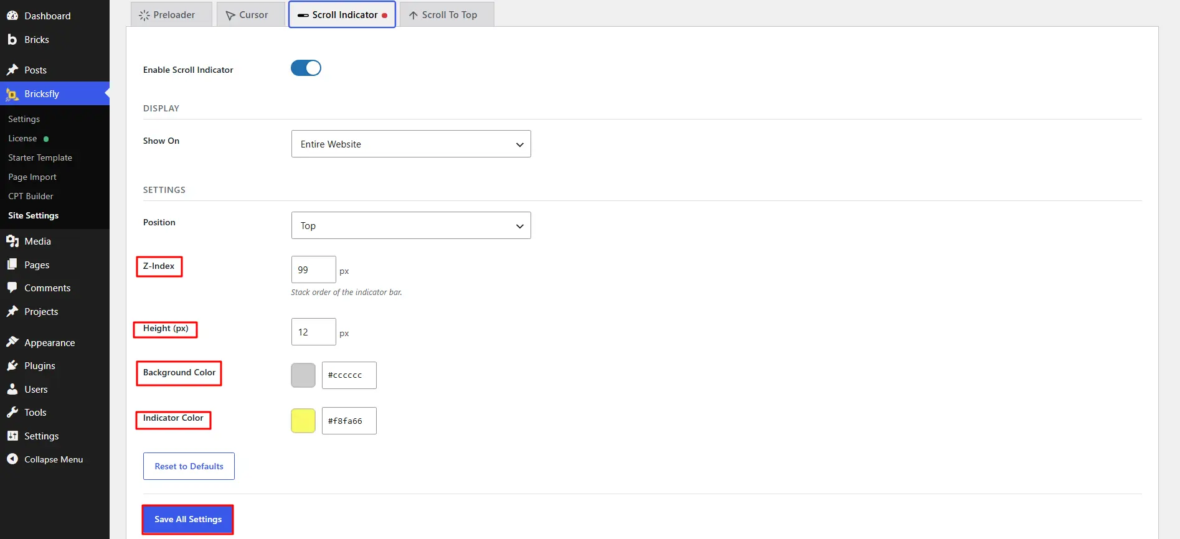The width and height of the screenshot is (1180, 539).
Task: Click the #cccccc hex color field
Action: [349, 375]
